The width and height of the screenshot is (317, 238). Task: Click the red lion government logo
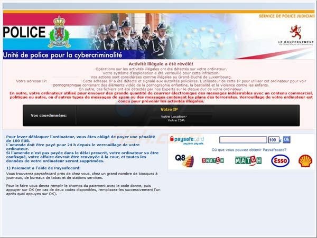point(295,32)
